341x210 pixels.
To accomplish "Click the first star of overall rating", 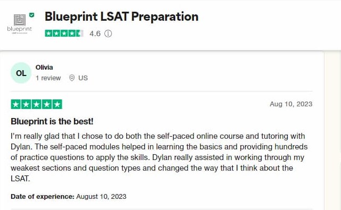I will (x=48, y=33).
